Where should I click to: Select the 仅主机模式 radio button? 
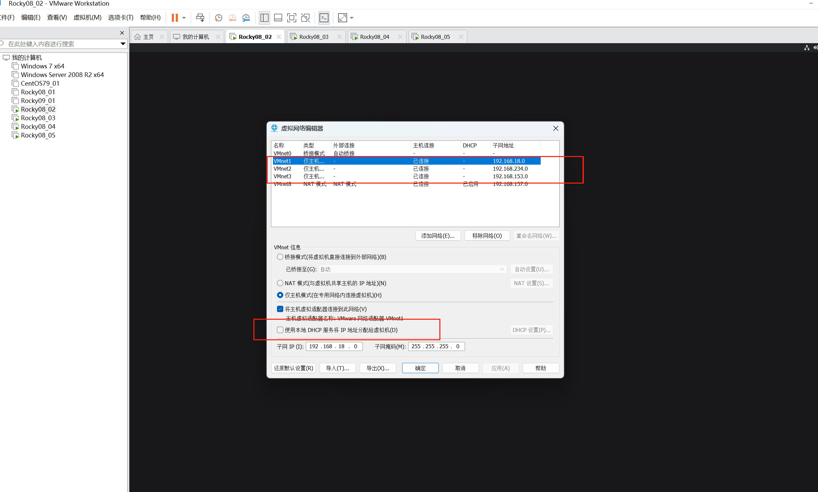(280, 295)
